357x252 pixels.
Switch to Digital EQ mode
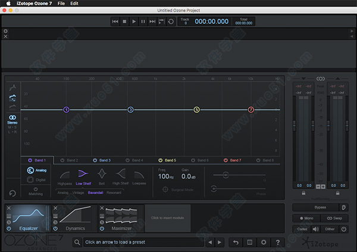pyautogui.click(x=36, y=180)
